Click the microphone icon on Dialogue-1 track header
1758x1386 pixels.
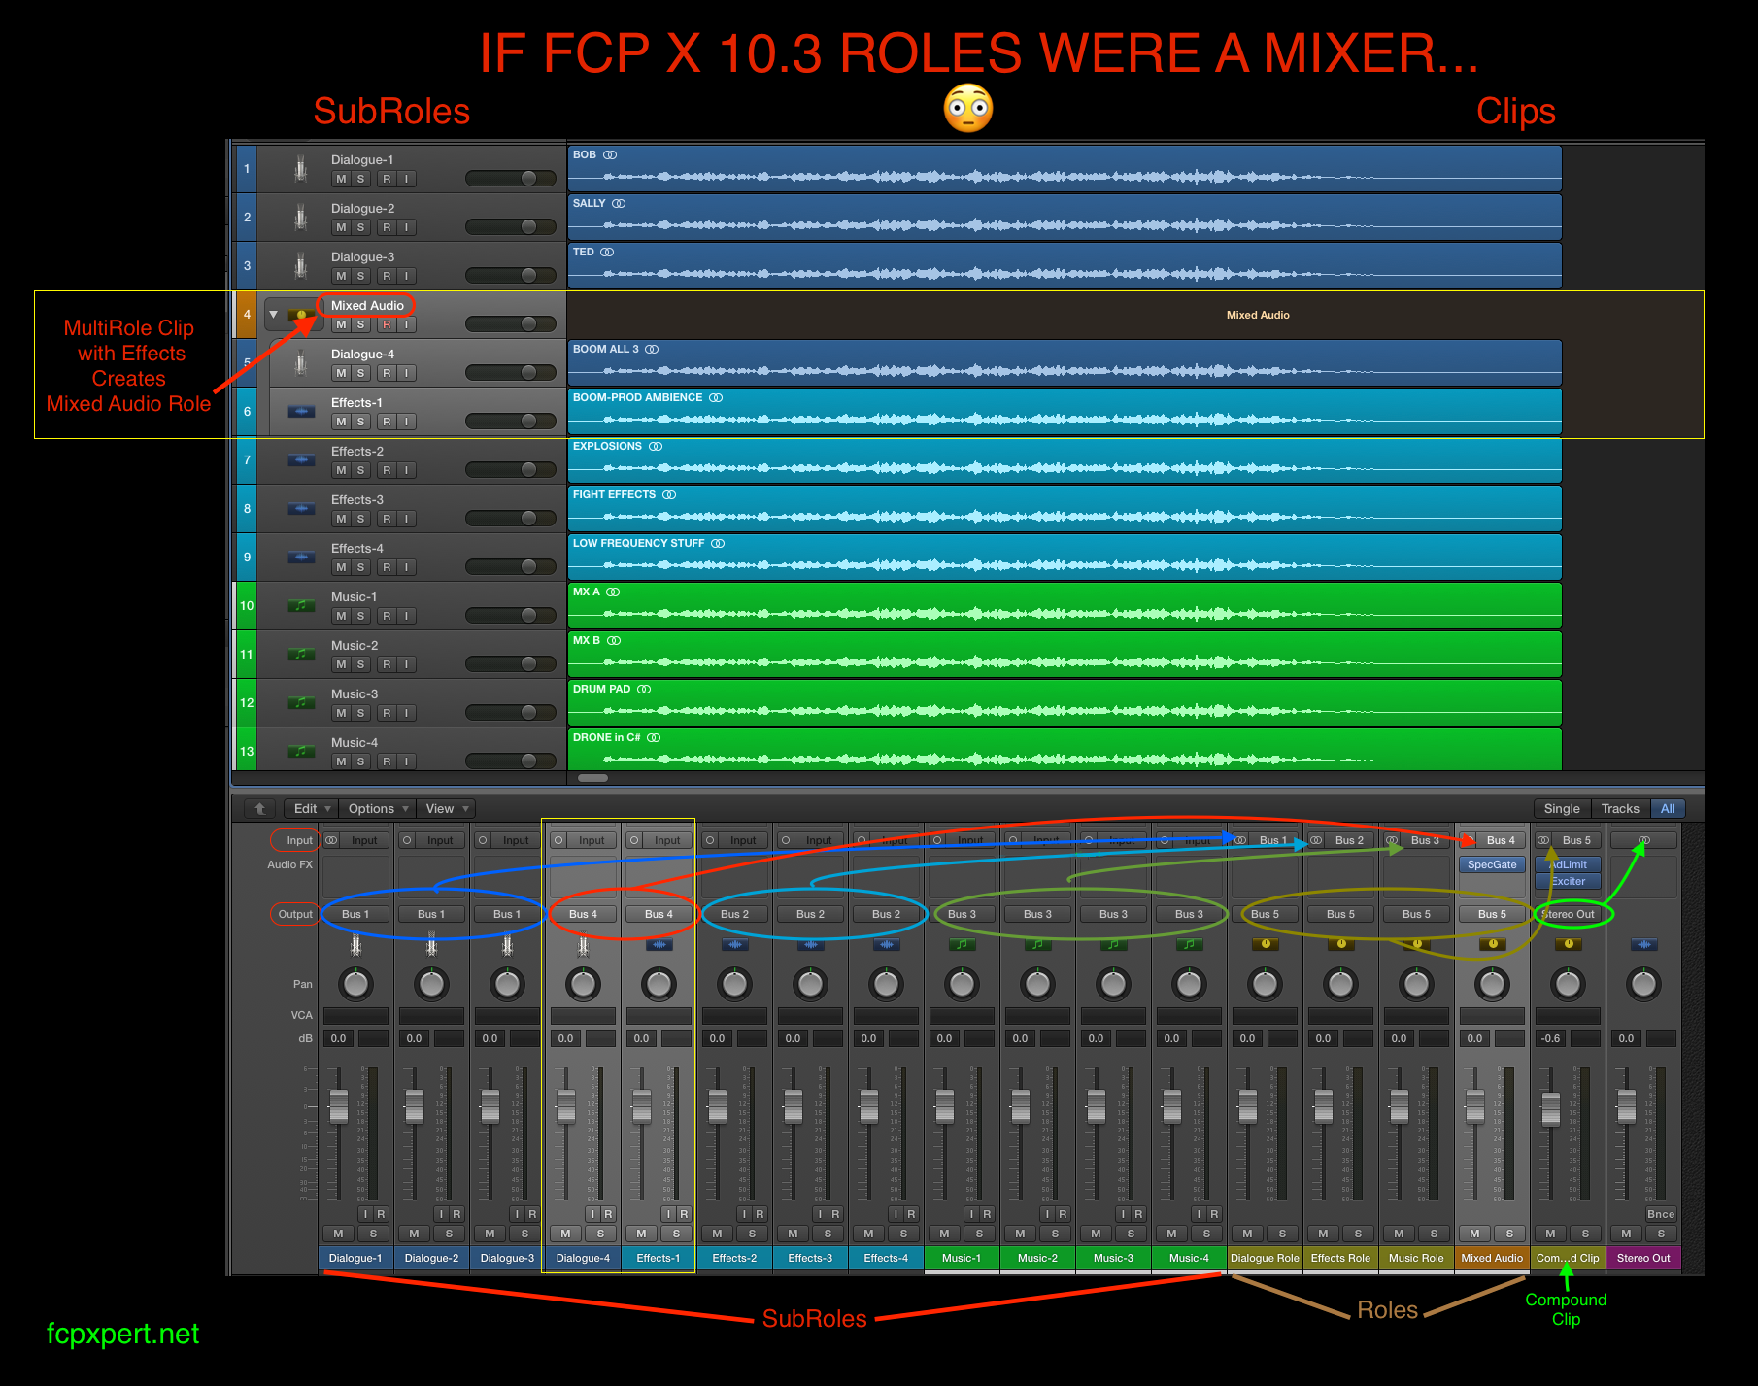tap(301, 169)
